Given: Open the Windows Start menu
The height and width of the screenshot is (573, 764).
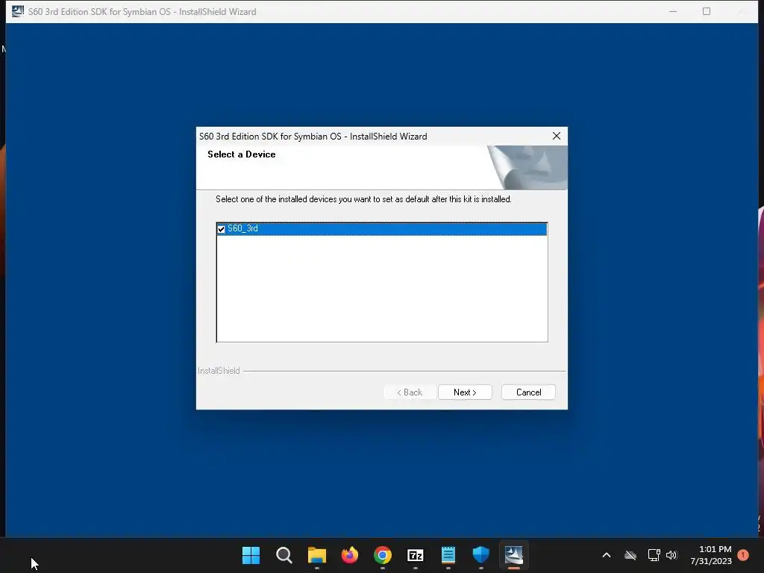Looking at the screenshot, I should pos(251,555).
